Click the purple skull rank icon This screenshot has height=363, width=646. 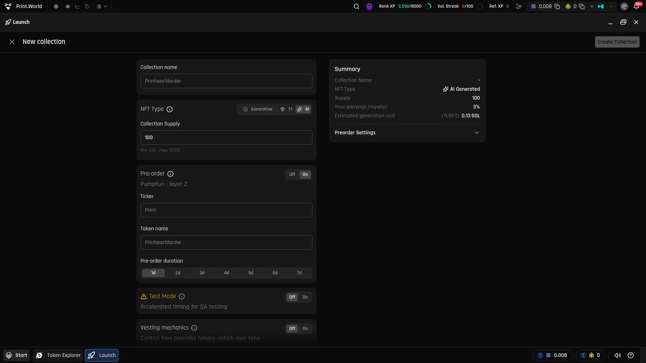[369, 6]
